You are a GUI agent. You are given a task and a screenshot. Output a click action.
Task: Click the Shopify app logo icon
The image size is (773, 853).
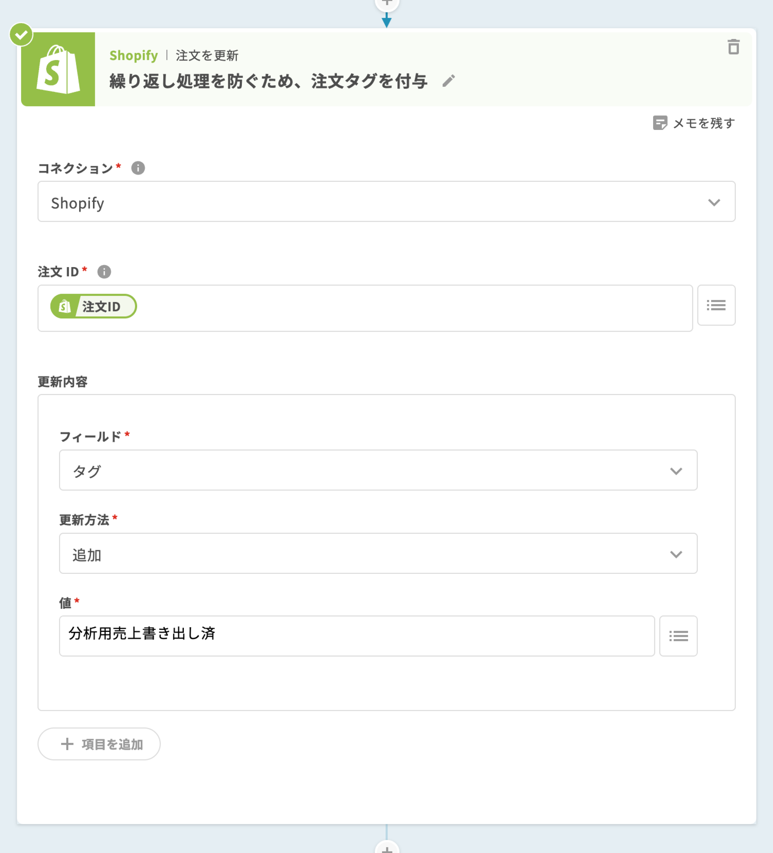point(58,69)
